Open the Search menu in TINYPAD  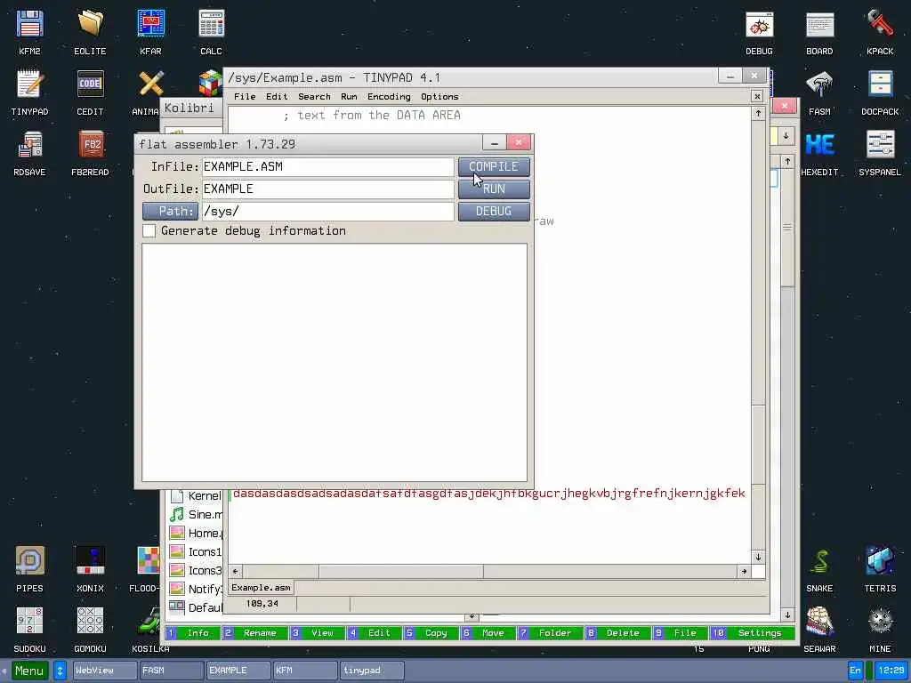[314, 96]
